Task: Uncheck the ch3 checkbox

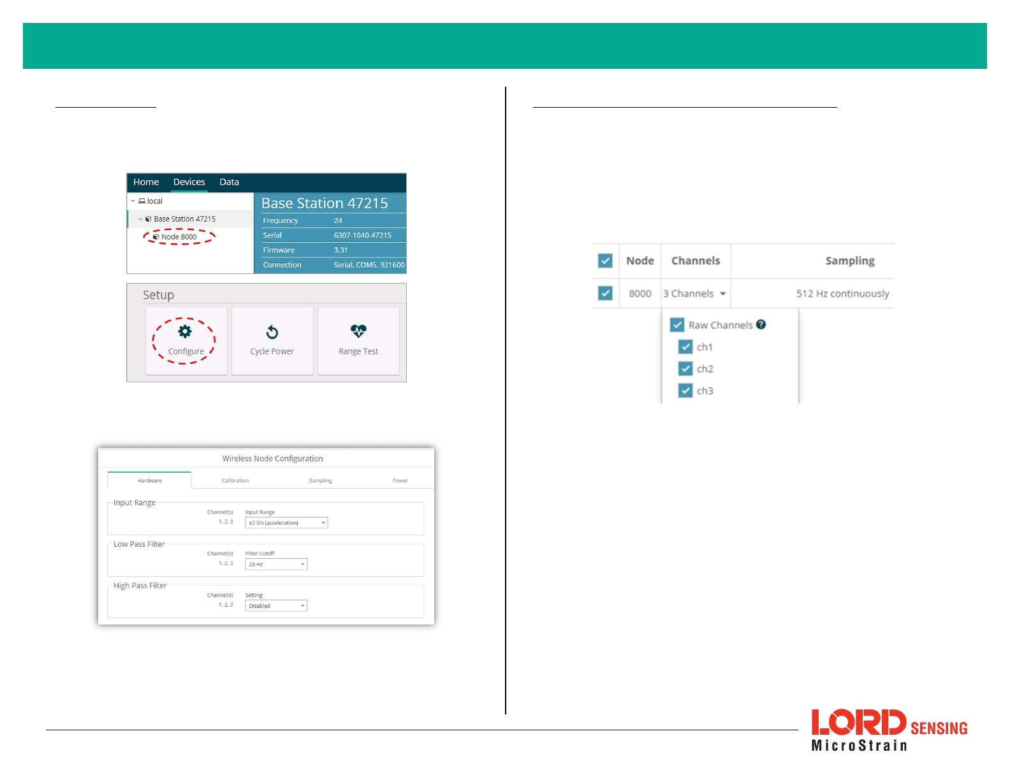Action: (x=685, y=391)
